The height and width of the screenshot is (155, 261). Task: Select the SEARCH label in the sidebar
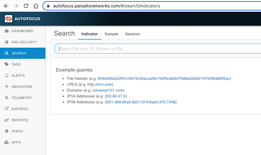tap(19, 54)
